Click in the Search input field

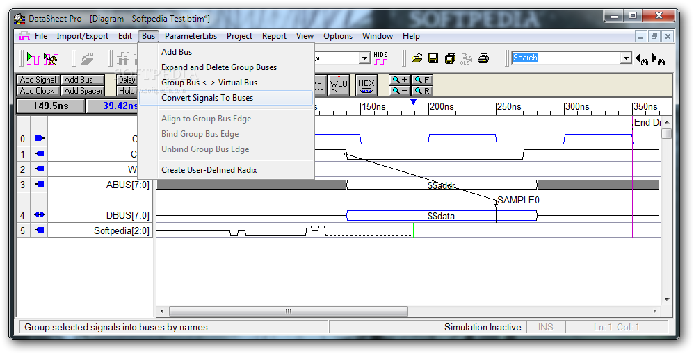coord(566,58)
